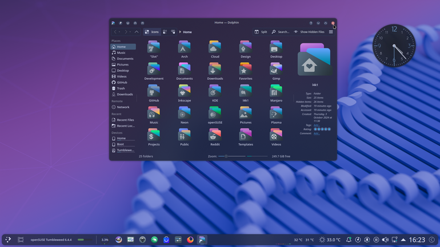This screenshot has width=440, height=247.
Task: Open back history dropdown arrow
Action: [119, 32]
